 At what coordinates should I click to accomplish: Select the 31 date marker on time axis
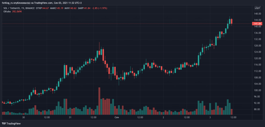click(x=70, y=117)
